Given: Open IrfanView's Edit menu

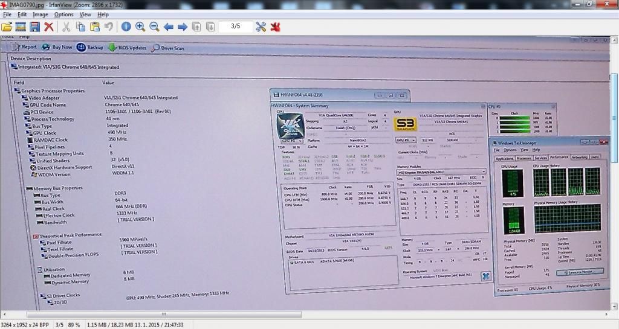Looking at the screenshot, I should pyautogui.click(x=22, y=14).
